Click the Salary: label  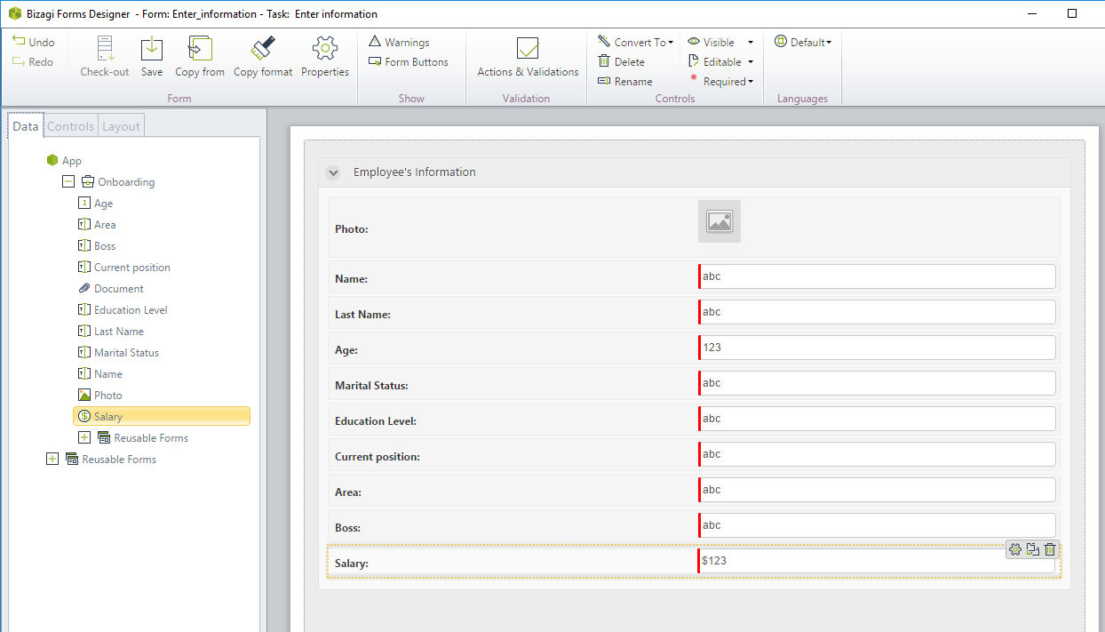(x=352, y=564)
